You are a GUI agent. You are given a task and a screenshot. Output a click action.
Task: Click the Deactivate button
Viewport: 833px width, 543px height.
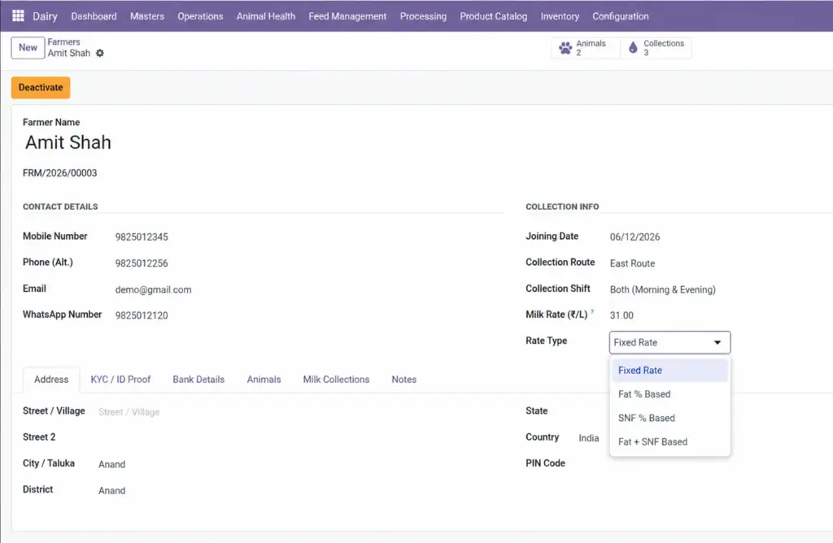pos(41,88)
